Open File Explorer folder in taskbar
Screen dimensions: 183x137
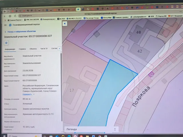click(87, 136)
